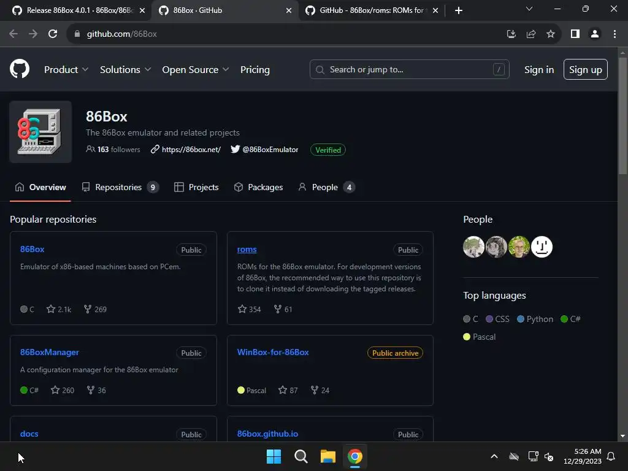Open the 86Box repository link

point(33,249)
